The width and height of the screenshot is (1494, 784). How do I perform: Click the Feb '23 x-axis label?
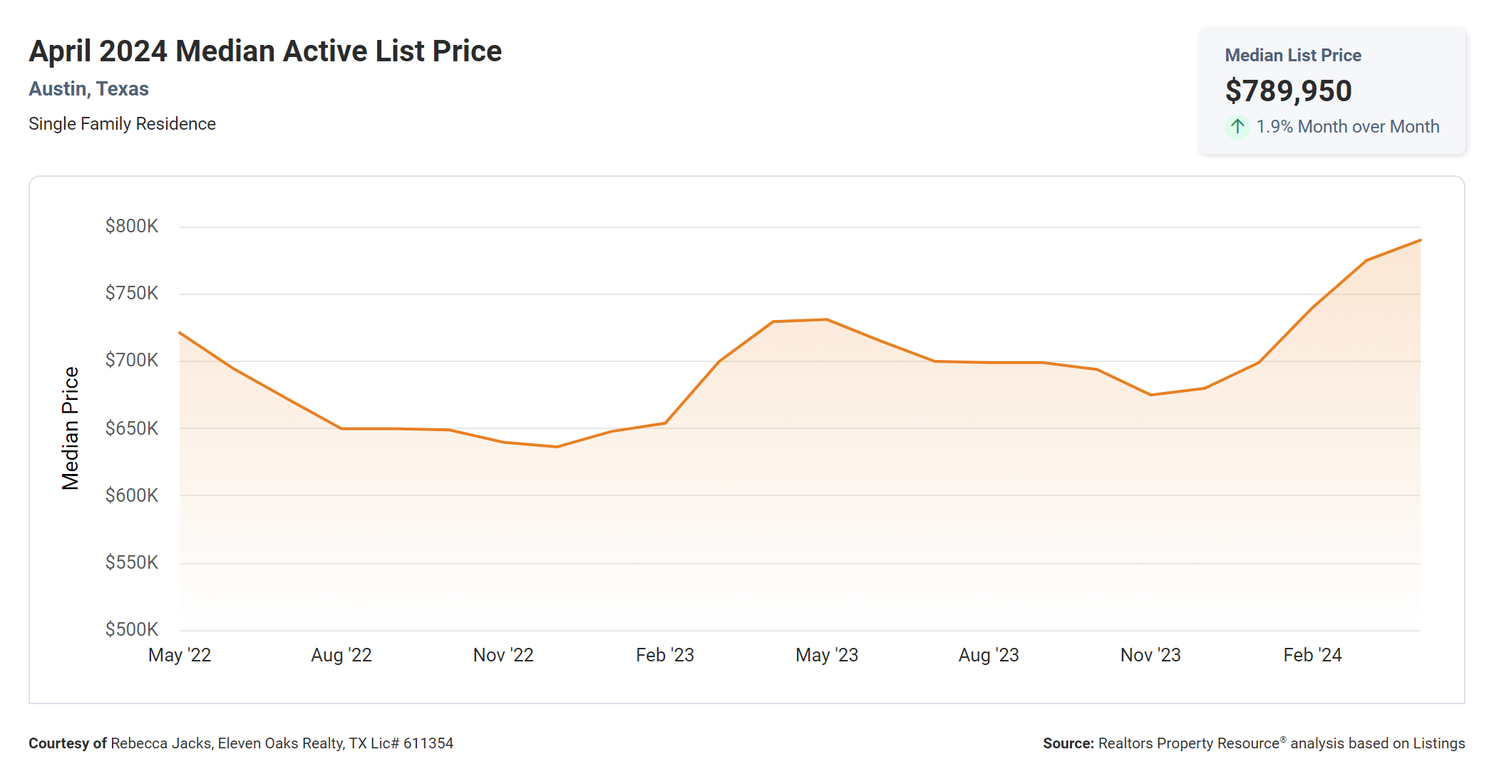(665, 655)
